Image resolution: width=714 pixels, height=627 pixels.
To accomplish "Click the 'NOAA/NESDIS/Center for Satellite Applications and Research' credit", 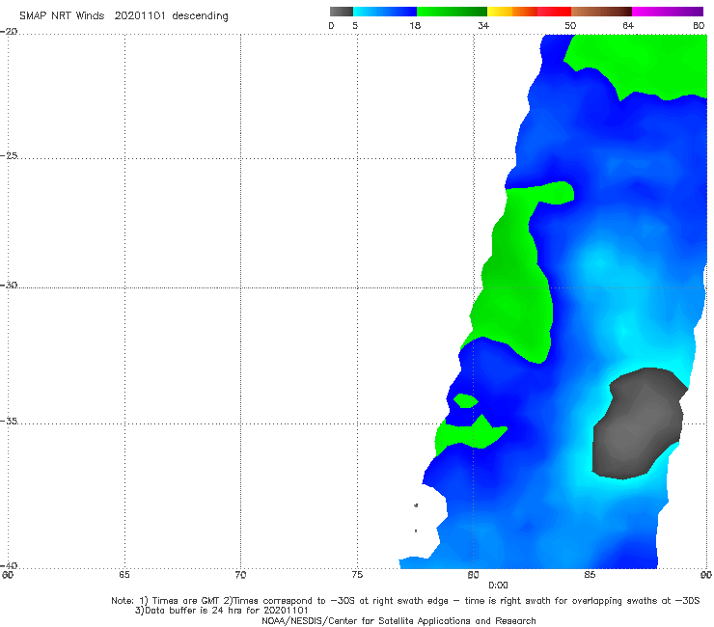I will [x=398, y=620].
